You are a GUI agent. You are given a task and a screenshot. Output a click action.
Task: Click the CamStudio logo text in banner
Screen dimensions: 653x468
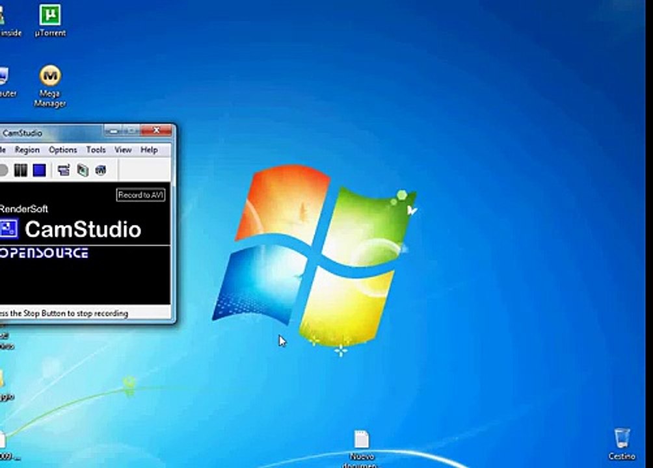pos(83,229)
